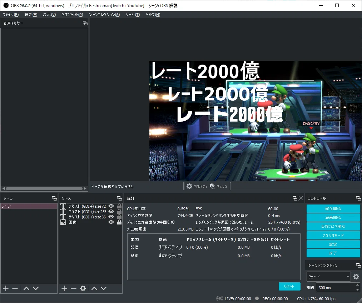
Task: Click mixer scrollbar left arrow
Action: (3, 188)
